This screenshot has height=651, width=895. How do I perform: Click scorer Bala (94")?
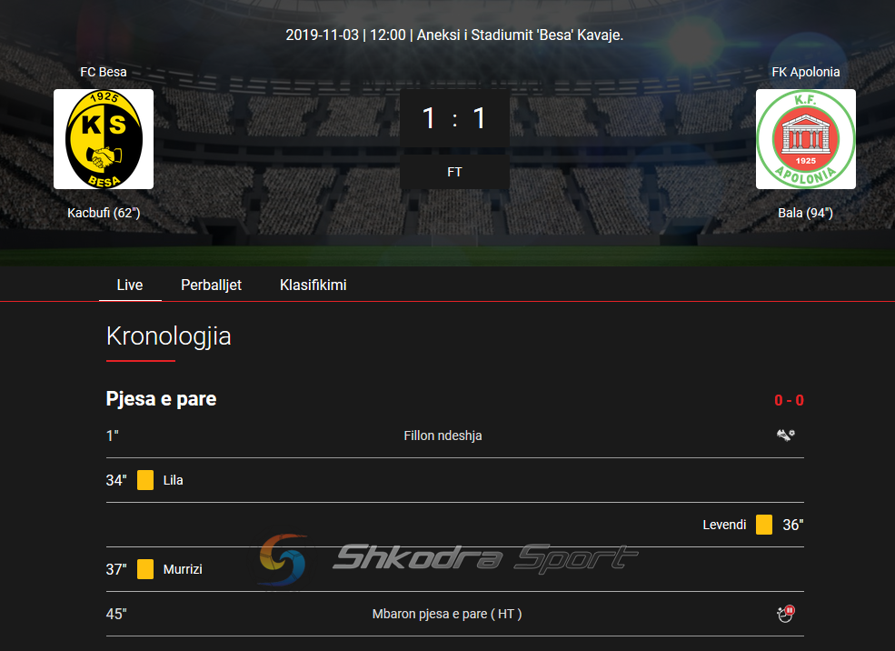[x=805, y=213]
